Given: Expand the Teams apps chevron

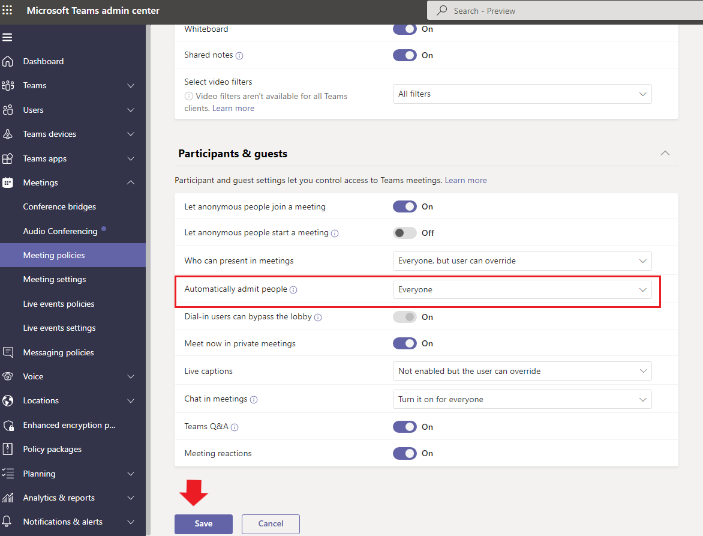Looking at the screenshot, I should pyautogui.click(x=131, y=158).
